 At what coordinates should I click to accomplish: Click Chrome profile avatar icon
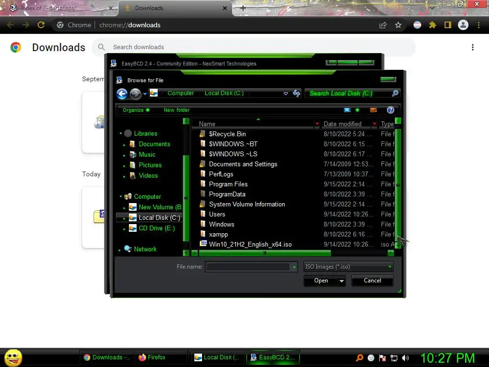pyautogui.click(x=463, y=25)
